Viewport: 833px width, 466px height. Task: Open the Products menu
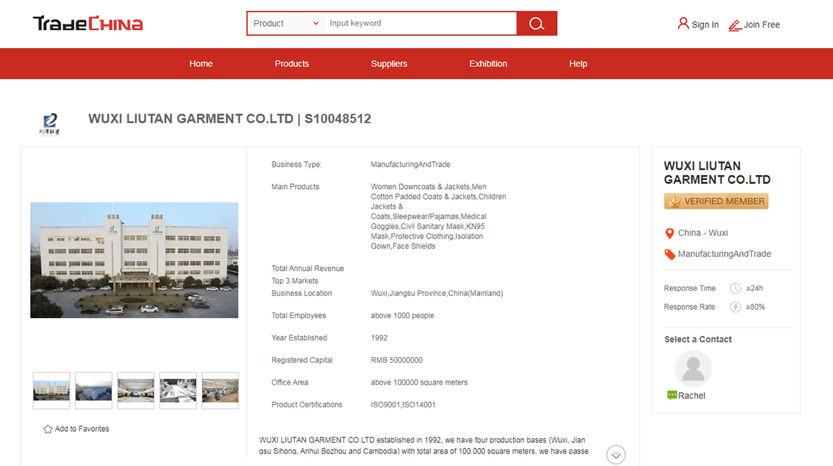[x=291, y=63]
